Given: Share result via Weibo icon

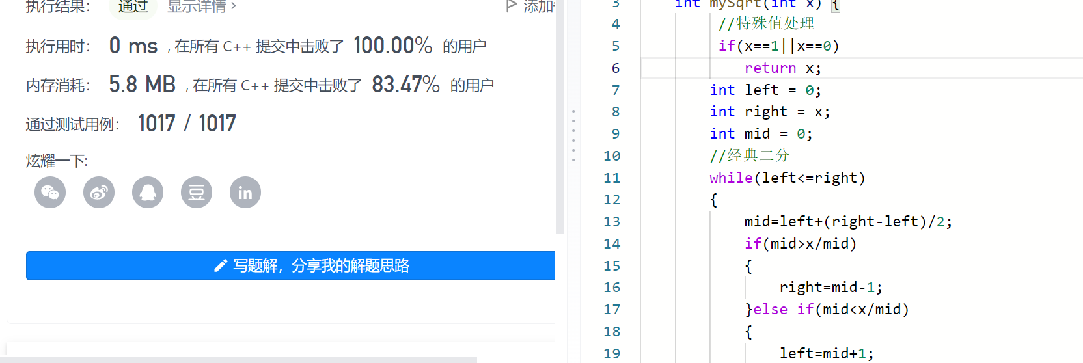Looking at the screenshot, I should coord(99,193).
